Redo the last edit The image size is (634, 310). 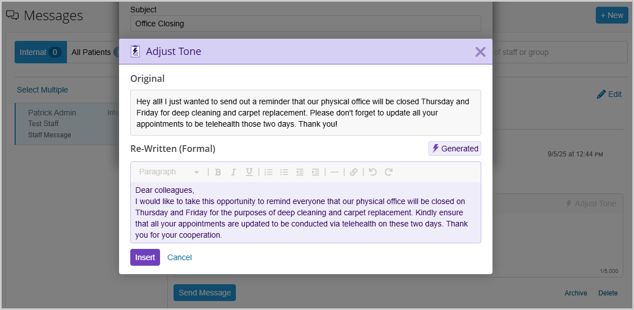click(389, 172)
